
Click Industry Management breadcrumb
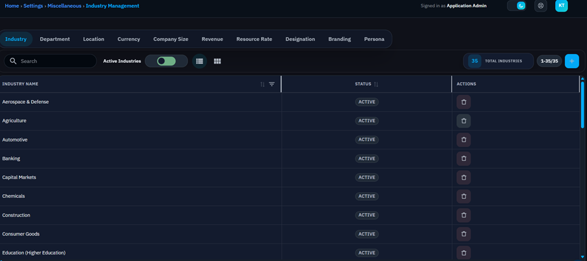(x=113, y=6)
